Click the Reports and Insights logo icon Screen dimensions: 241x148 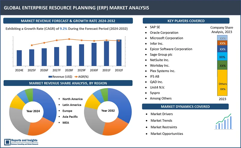tap(7, 142)
